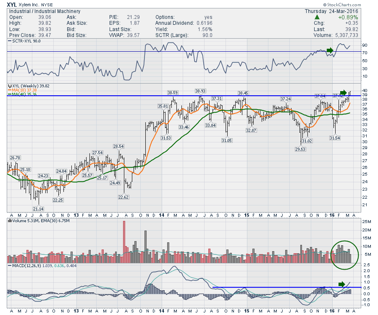Click the Yield value 1.56%

pyautogui.click(x=205, y=29)
